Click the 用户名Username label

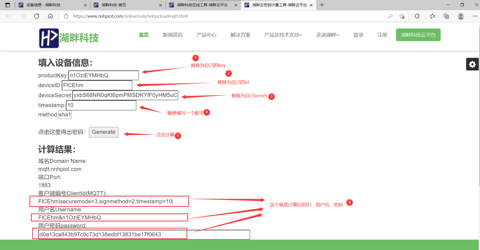point(61,209)
